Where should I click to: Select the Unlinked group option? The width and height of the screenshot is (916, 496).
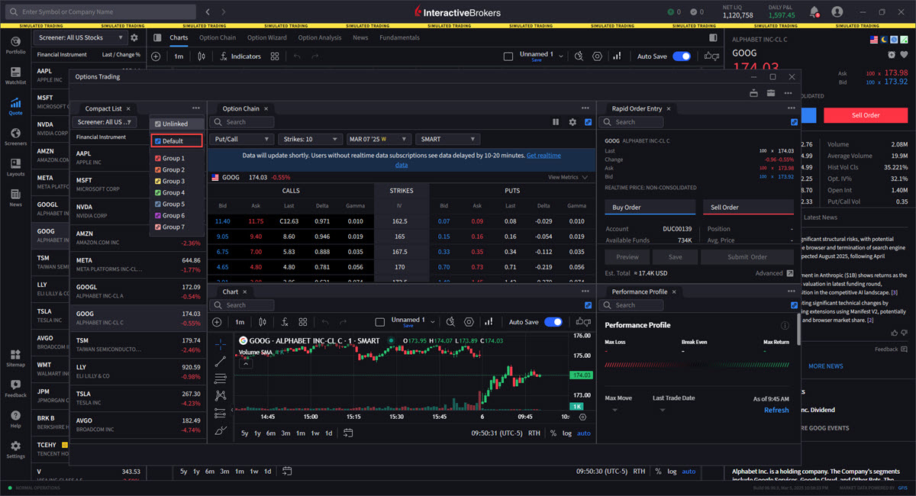pyautogui.click(x=175, y=124)
